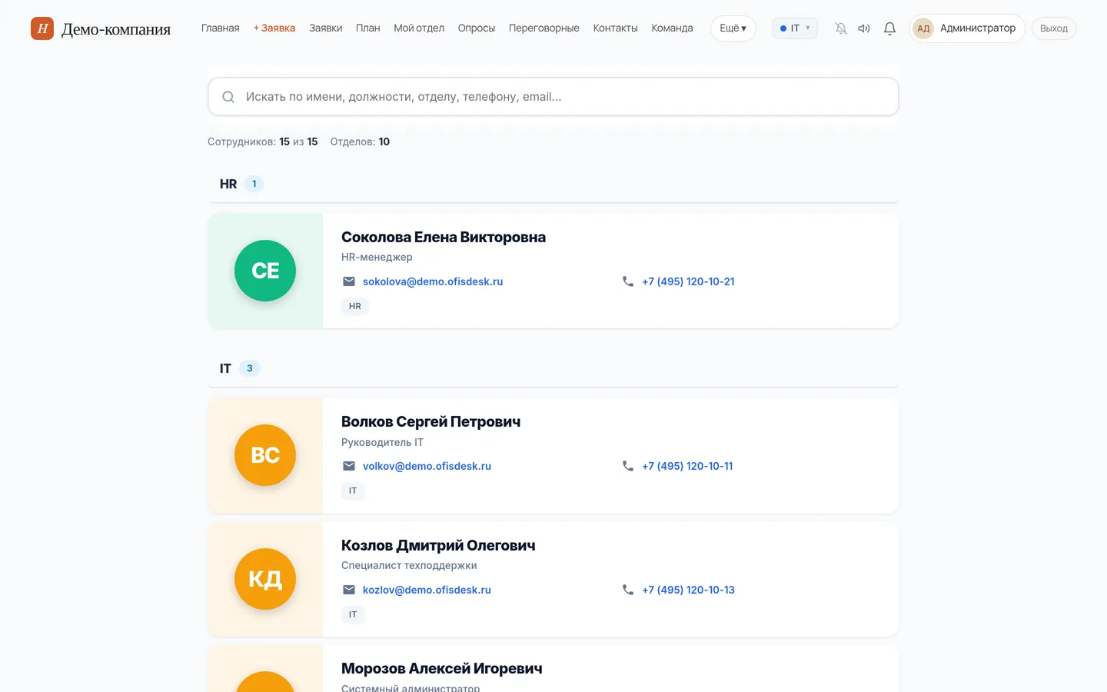
Task: Open the IT department selector dropdown
Action: pyautogui.click(x=795, y=28)
